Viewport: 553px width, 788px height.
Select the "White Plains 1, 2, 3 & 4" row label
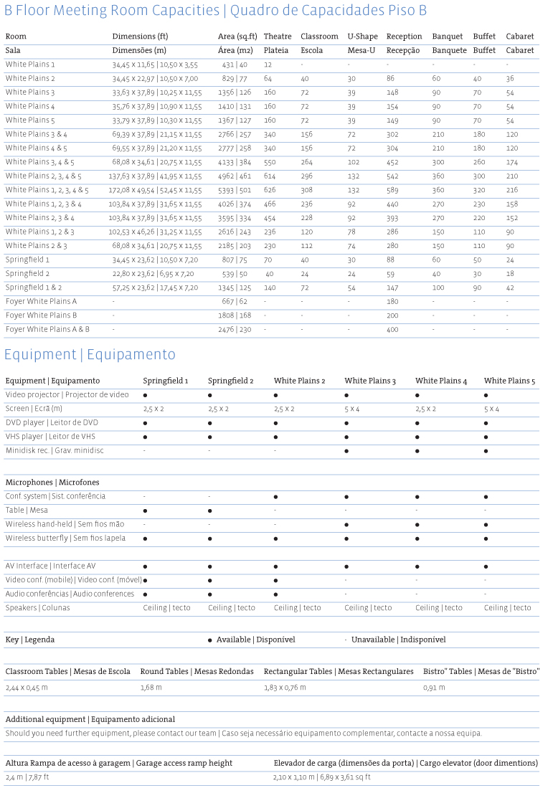[x=43, y=204]
